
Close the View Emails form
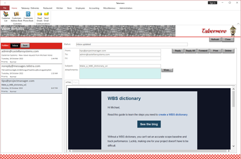228,39
